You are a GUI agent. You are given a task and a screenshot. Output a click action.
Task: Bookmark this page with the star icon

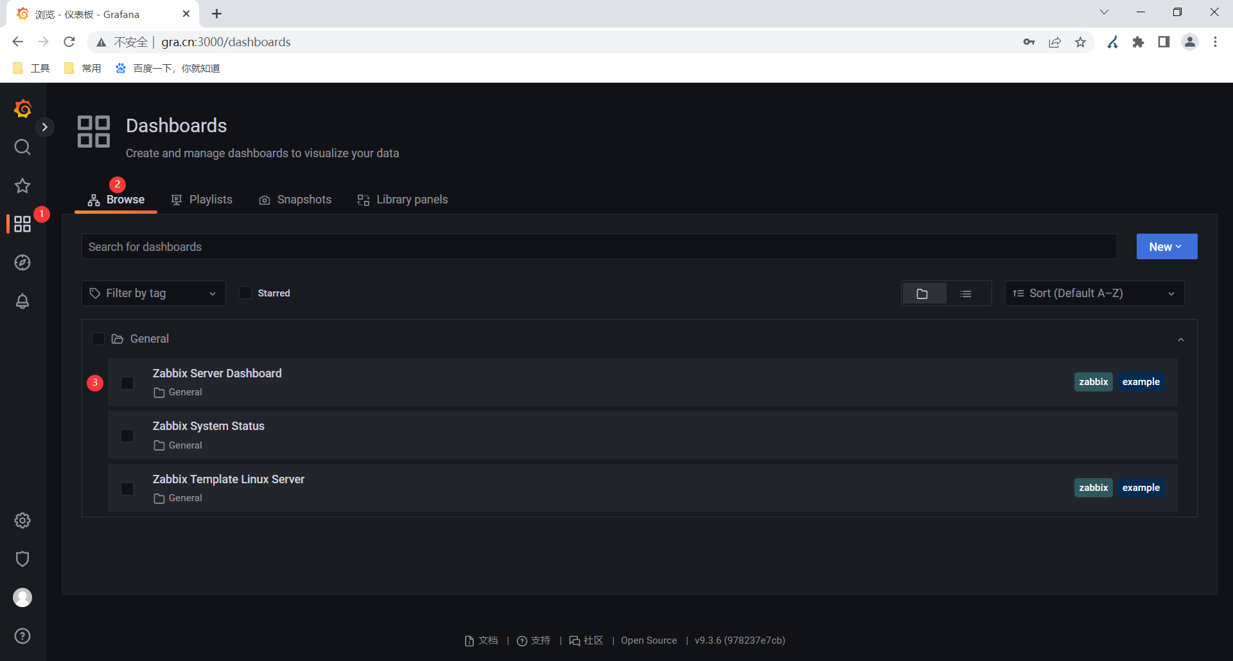coord(1080,42)
